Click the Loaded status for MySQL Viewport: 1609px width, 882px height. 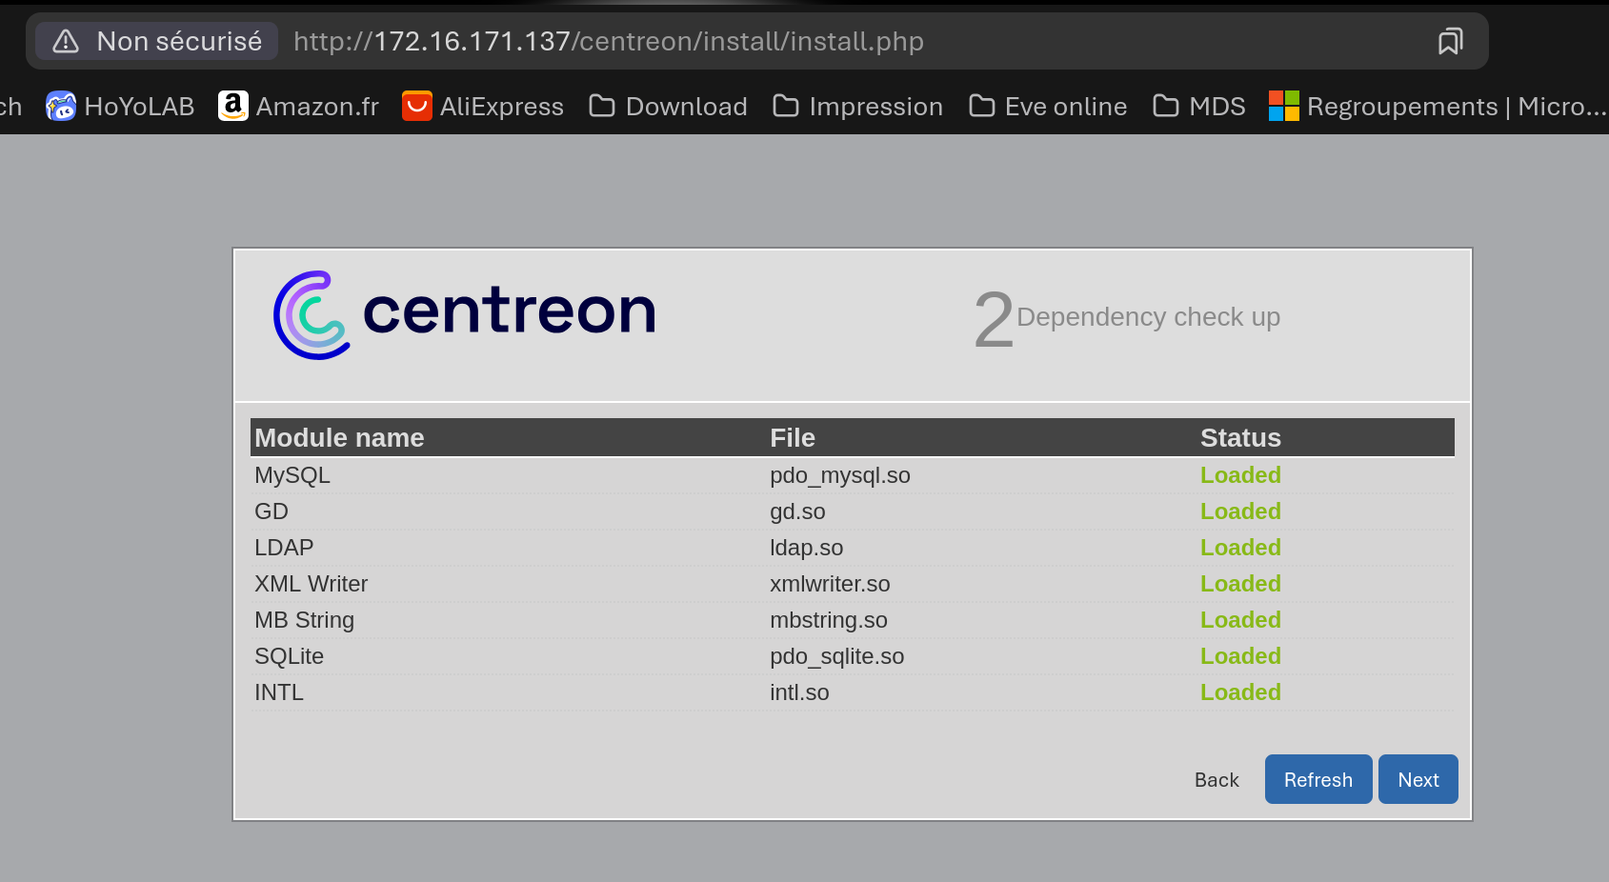tap(1240, 475)
